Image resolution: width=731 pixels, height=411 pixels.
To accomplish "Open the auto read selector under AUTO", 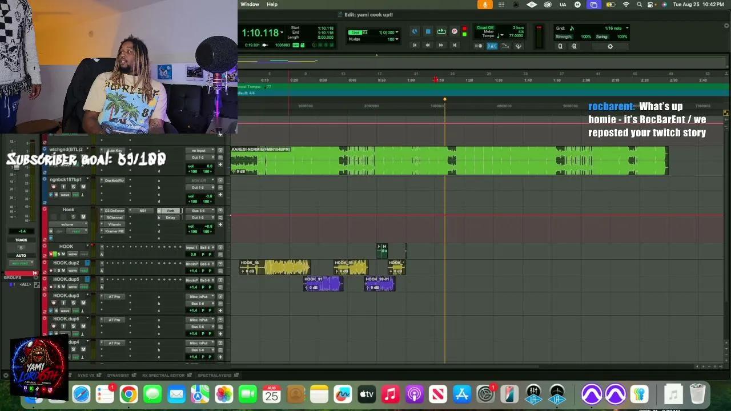I will coord(21,263).
